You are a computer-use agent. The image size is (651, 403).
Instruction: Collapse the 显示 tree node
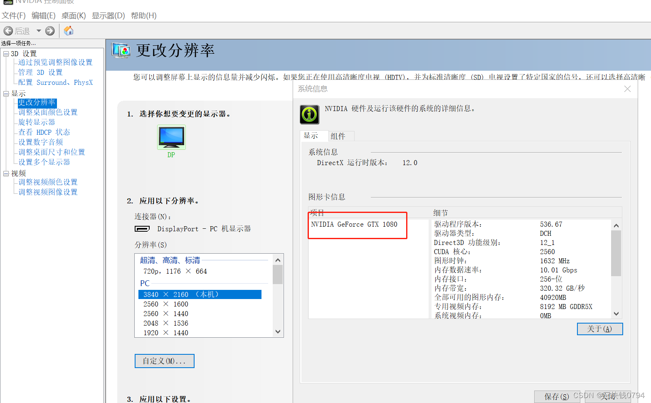pyautogui.click(x=6, y=94)
